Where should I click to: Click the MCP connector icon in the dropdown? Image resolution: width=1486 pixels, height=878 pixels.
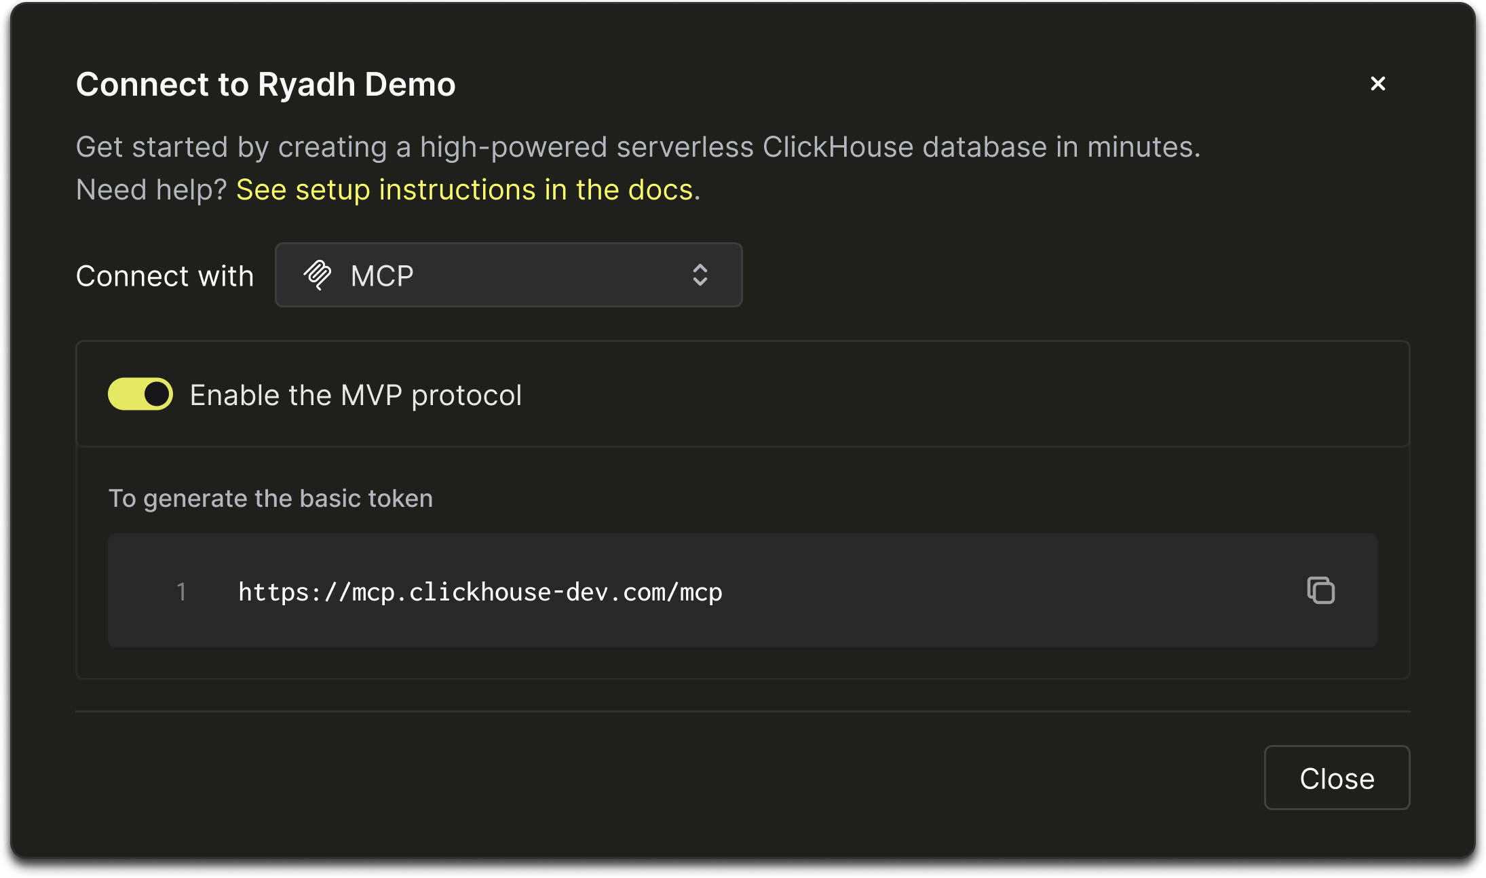[x=319, y=275]
